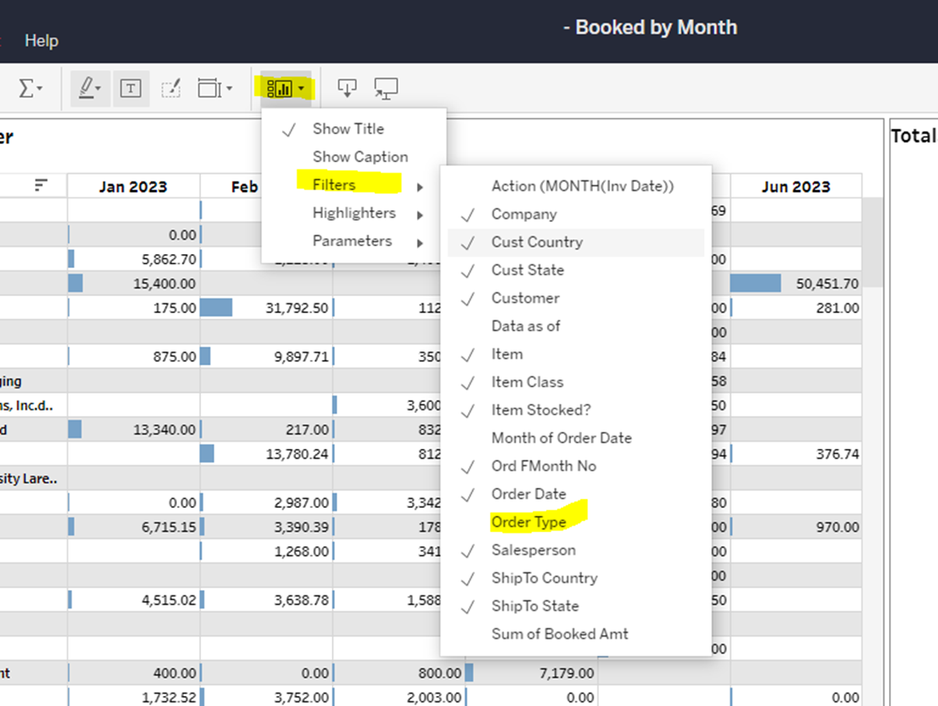Expand the Highlighters submenu

point(354,214)
